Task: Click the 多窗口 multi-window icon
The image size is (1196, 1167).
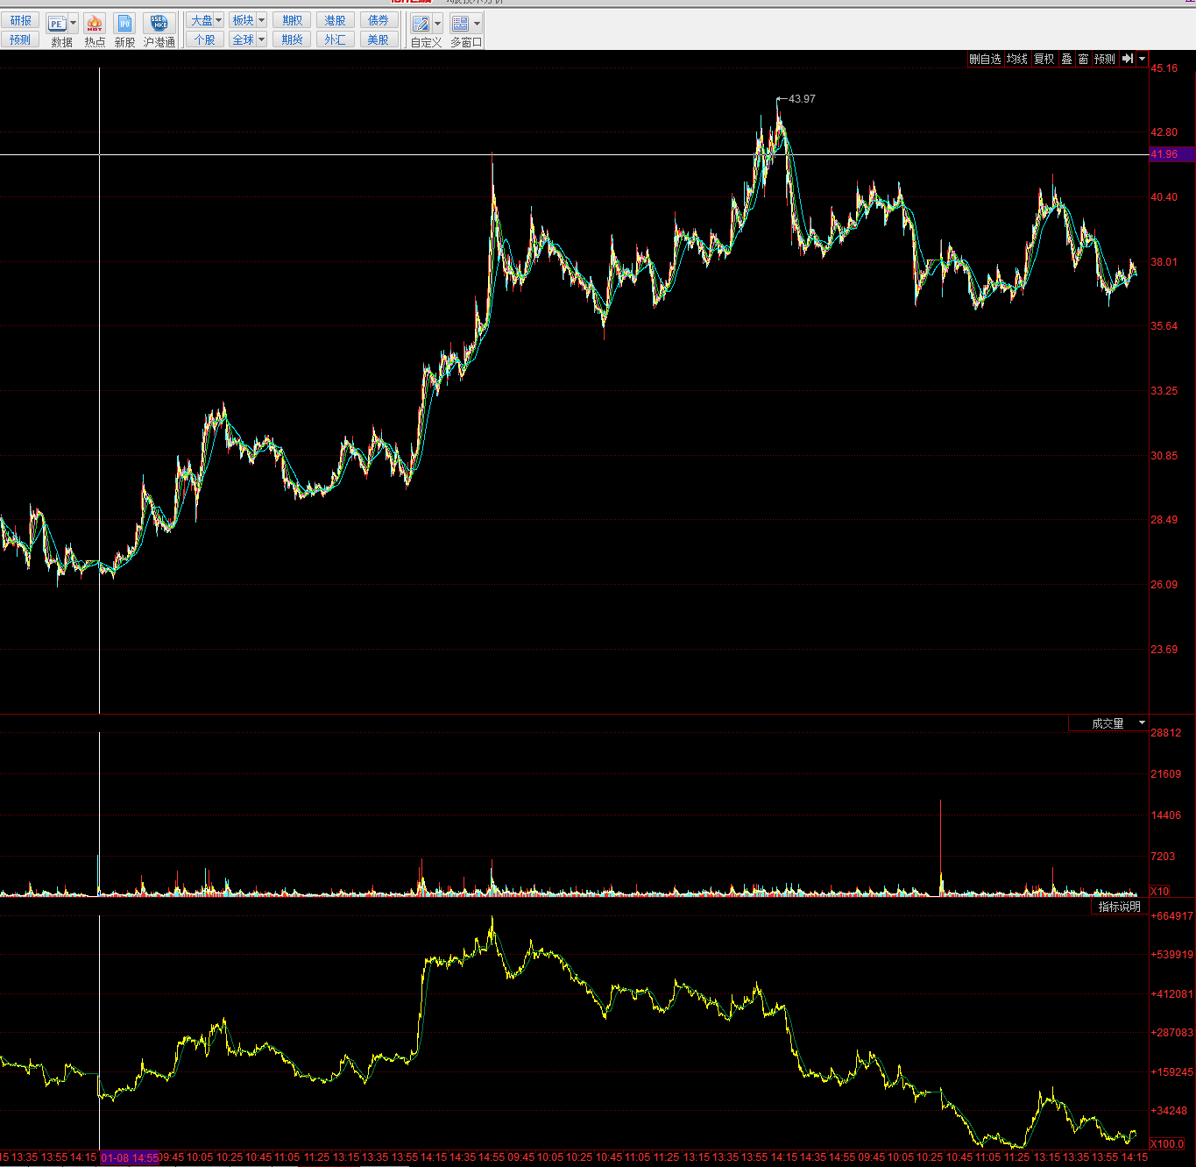Action: pyautogui.click(x=461, y=24)
